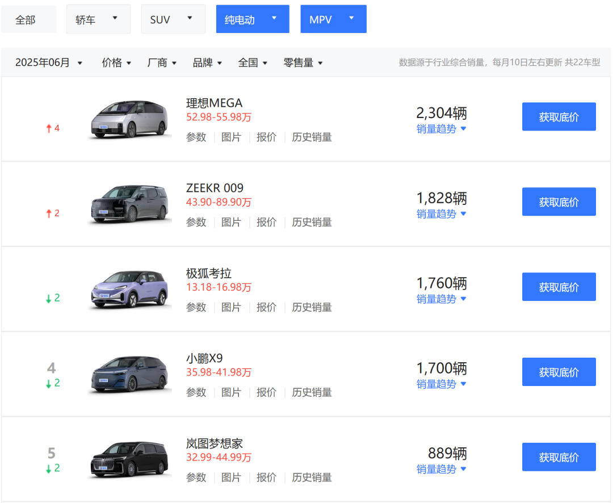Screen dimensions: 613x503
Task: Click 获取底价 for 极狐考拉
Action: 559,287
